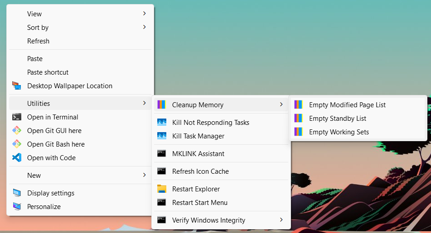Click the MKLINK Assistant console icon
The width and height of the screenshot is (431, 233).
[x=162, y=154]
